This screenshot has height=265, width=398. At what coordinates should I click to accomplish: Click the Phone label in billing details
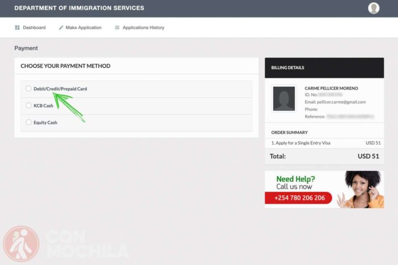[x=311, y=109]
